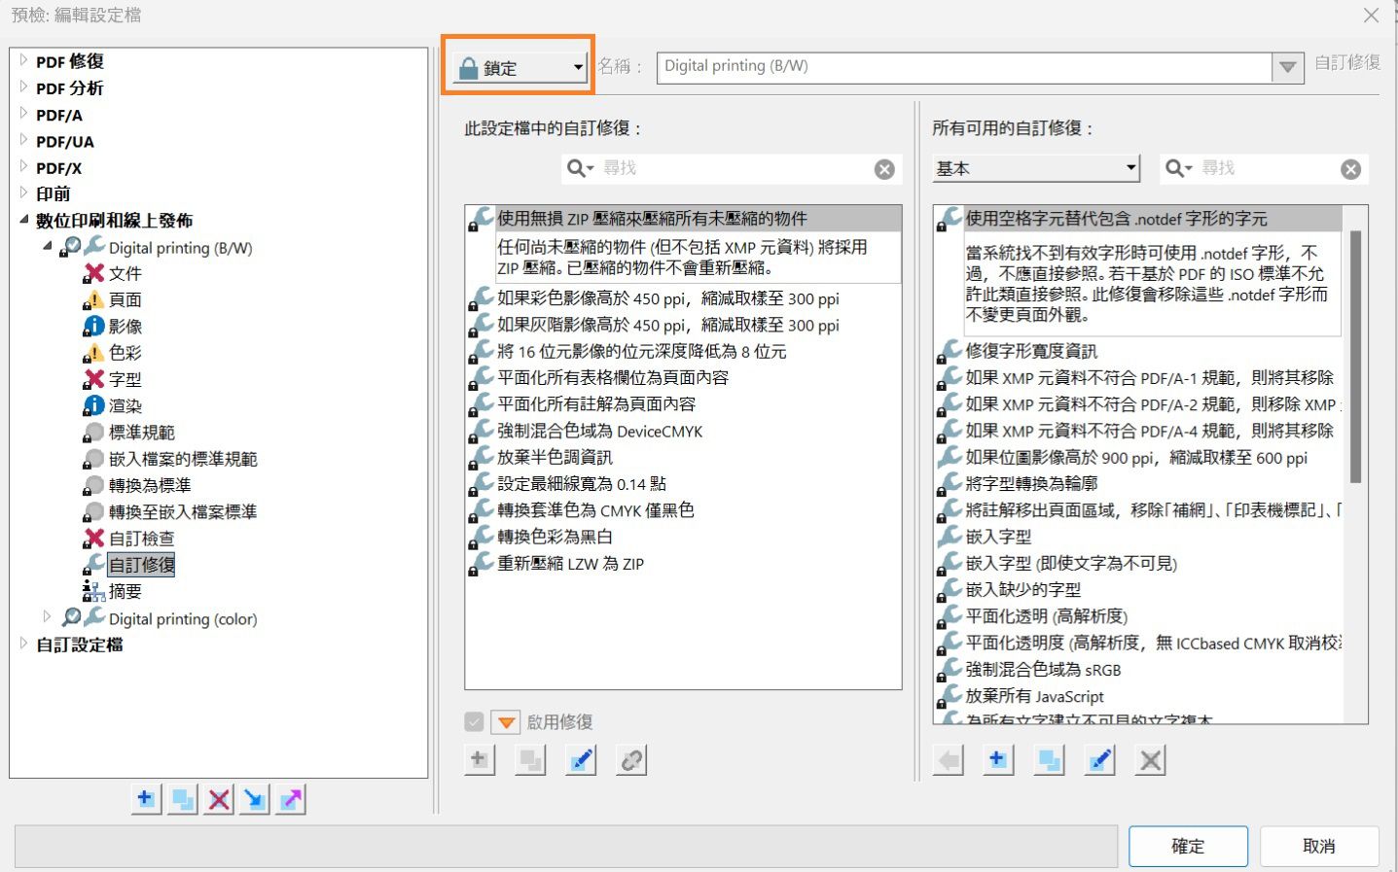The image size is (1398, 872).
Task: Duplicate the selected available fixup
Action: 1049,759
